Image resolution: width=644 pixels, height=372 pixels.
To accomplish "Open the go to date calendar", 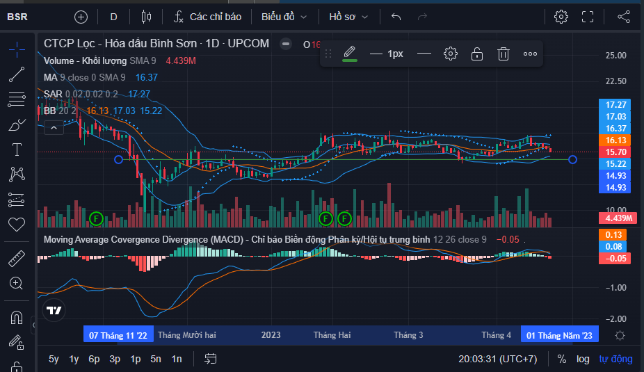I will coord(210,359).
